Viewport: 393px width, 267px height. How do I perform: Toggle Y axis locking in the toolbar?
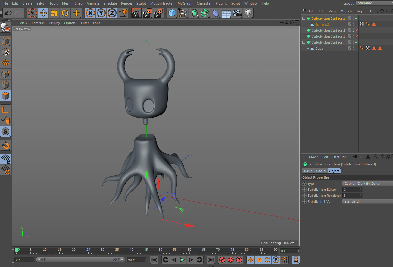point(101,13)
